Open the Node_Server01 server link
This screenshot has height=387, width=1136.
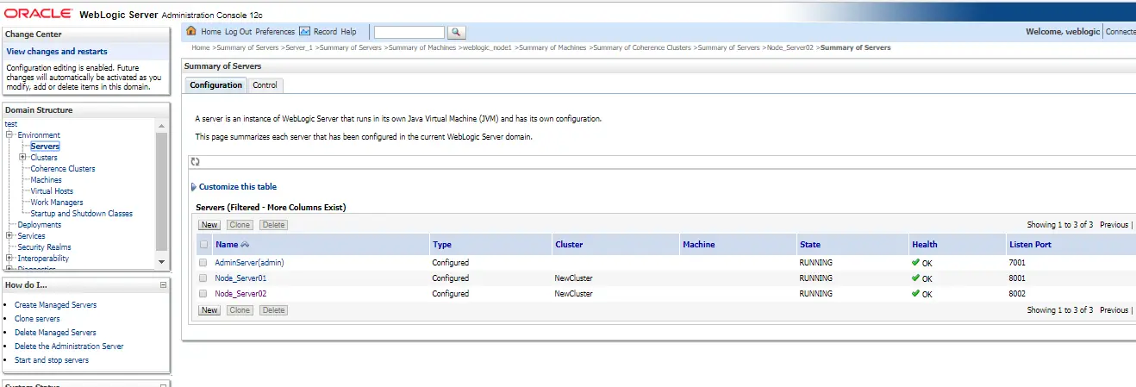click(x=240, y=278)
